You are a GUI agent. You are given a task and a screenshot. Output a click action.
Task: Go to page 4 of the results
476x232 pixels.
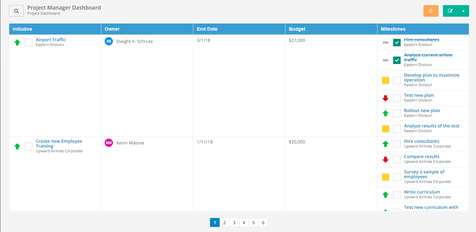pyautogui.click(x=244, y=222)
